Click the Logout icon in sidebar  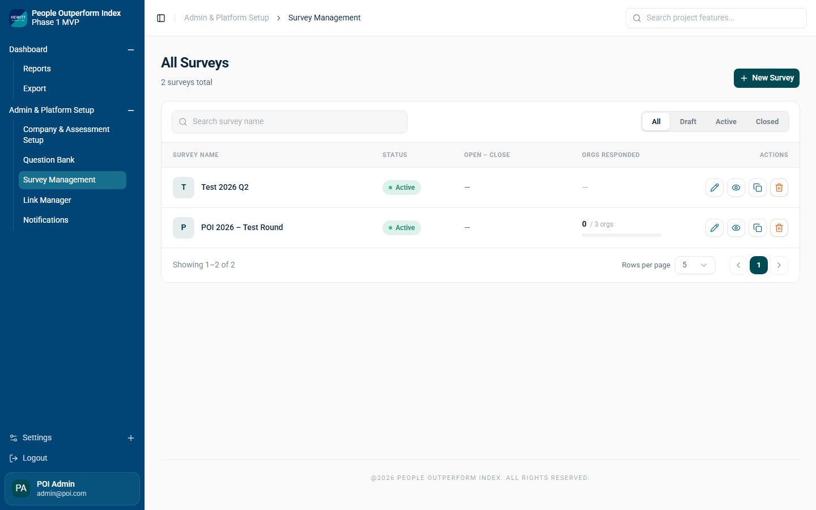[14, 458]
